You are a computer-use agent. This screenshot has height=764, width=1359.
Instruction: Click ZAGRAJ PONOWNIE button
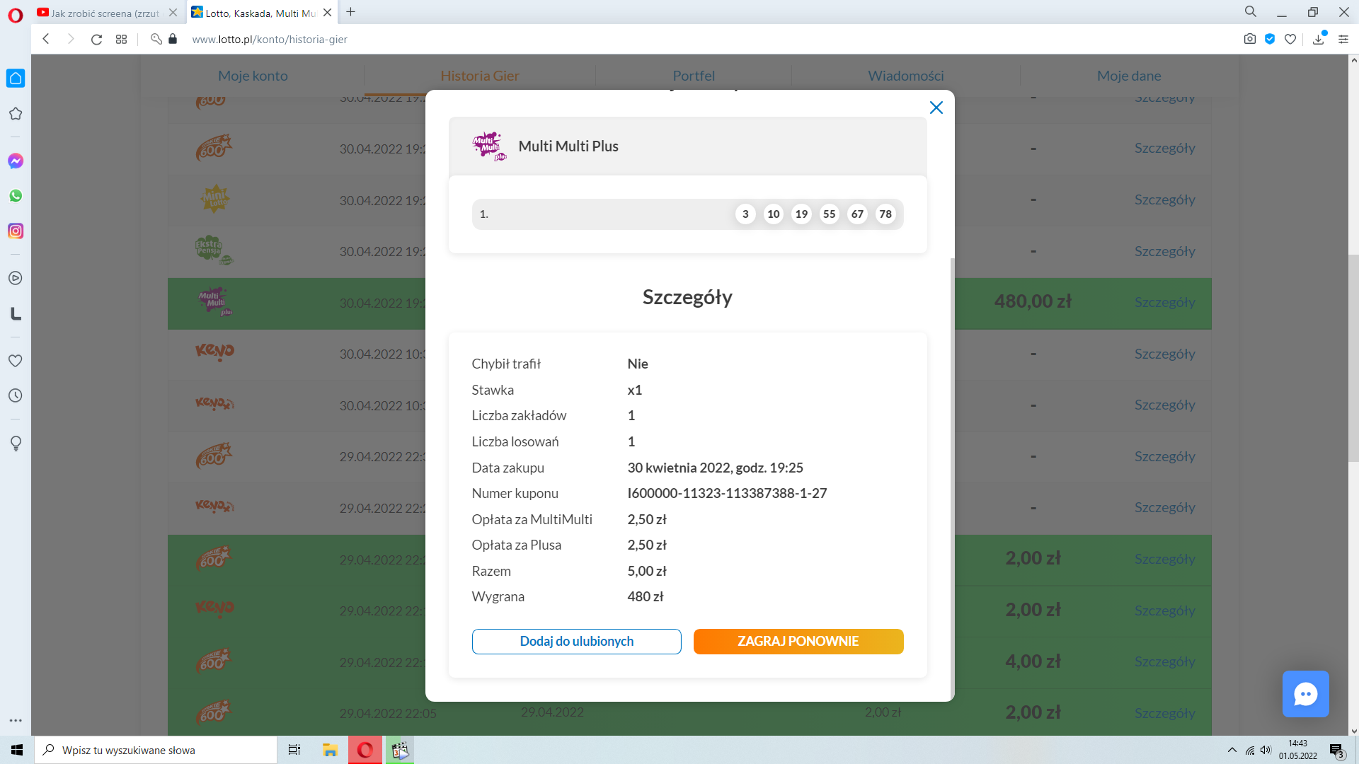coord(798,642)
